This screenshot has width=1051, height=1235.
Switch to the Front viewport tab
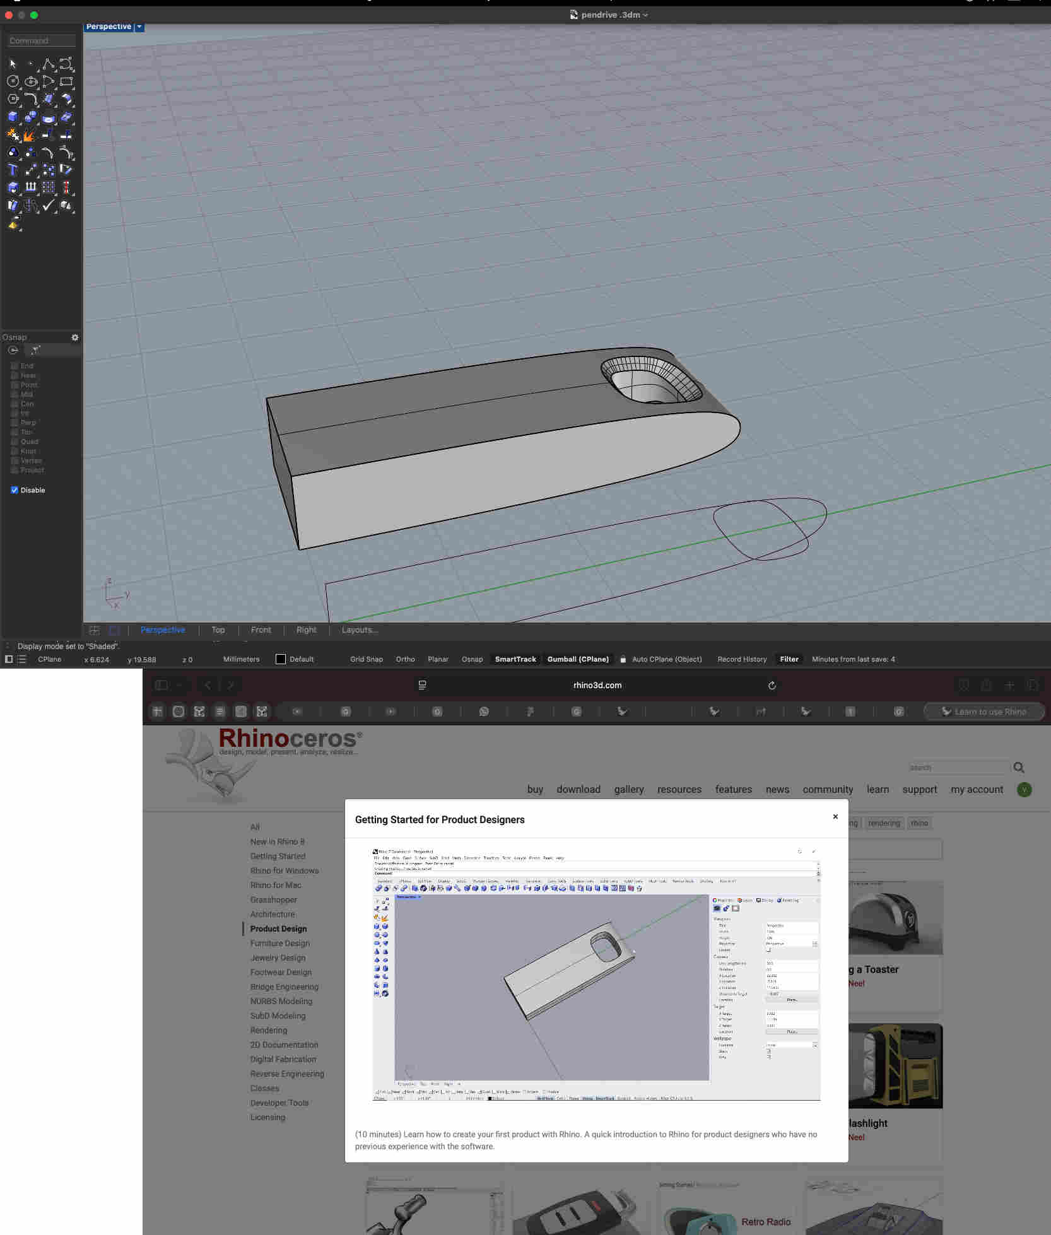[261, 630]
